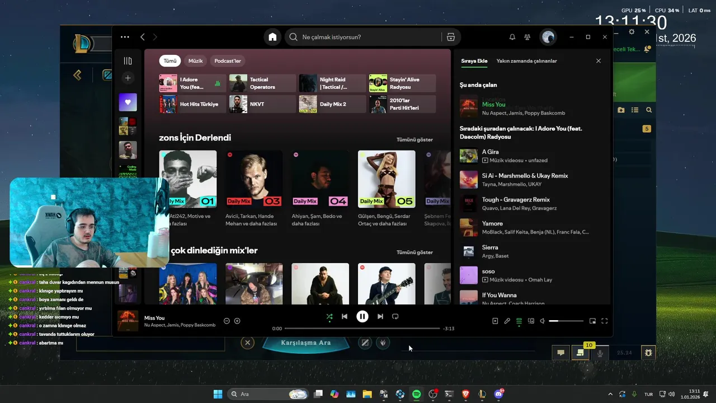716x403 pixels.
Task: Open Windows Start menu
Action: point(218,394)
